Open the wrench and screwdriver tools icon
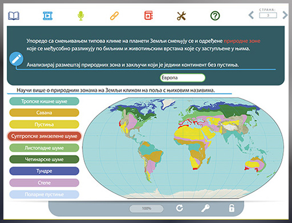Viewport: 292px width, 223px height. click(x=181, y=16)
